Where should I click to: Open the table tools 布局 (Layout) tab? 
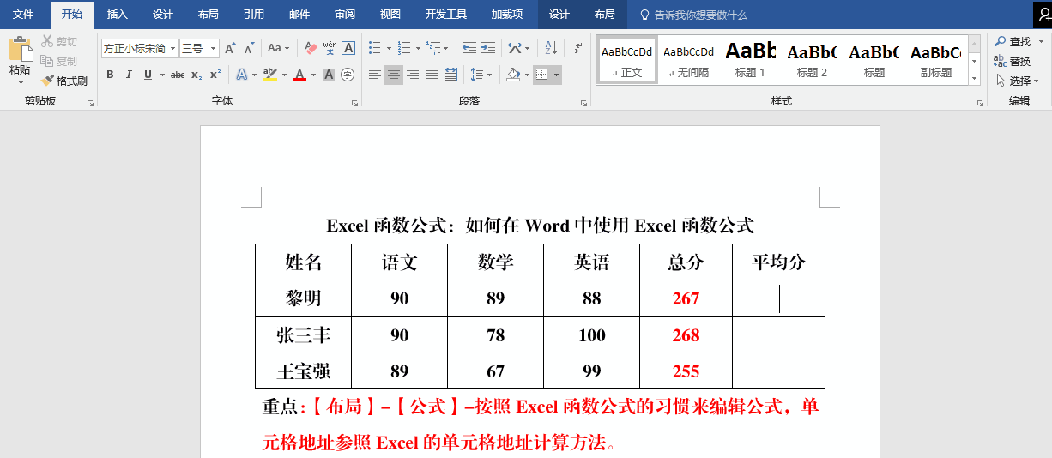604,15
